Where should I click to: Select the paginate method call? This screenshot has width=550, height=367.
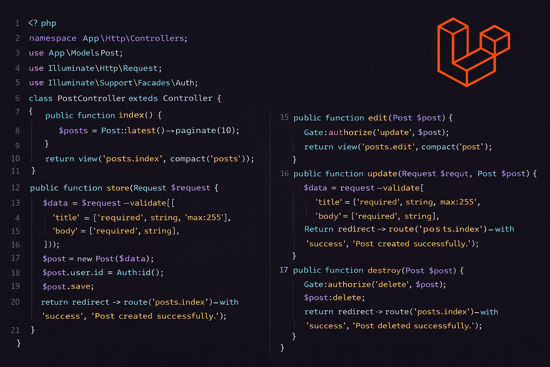(196, 130)
